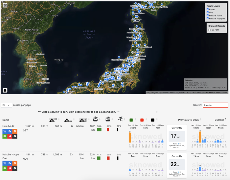Disable the Resorts Polygons layer
This screenshot has width=230, height=180.
click(208, 18)
